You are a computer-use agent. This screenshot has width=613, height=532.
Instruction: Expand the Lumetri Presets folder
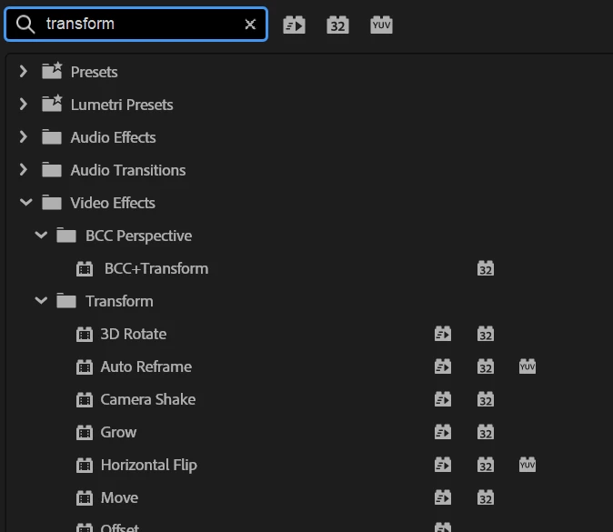24,105
